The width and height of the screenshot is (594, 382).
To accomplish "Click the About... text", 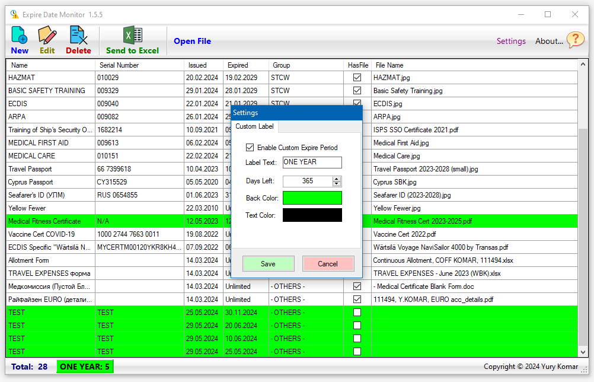I will point(549,41).
